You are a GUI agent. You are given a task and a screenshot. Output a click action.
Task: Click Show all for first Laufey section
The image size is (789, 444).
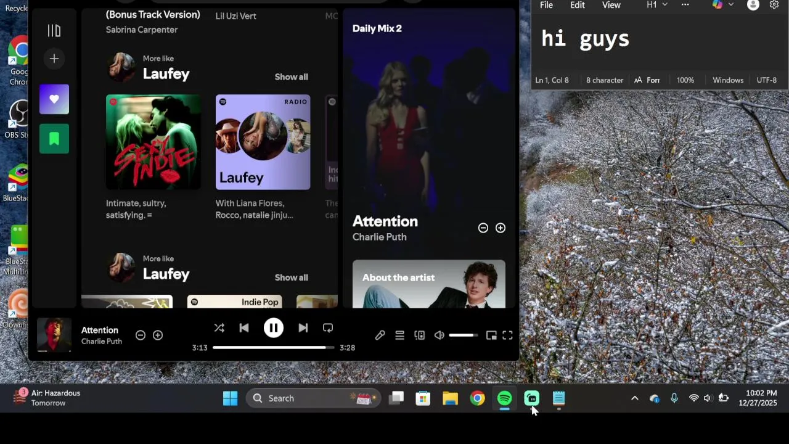(x=292, y=77)
